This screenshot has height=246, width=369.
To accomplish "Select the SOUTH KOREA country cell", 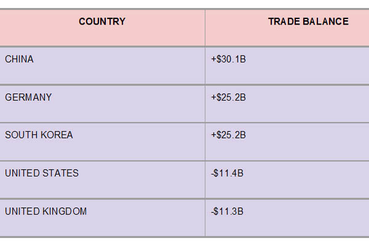I will click(x=102, y=142).
